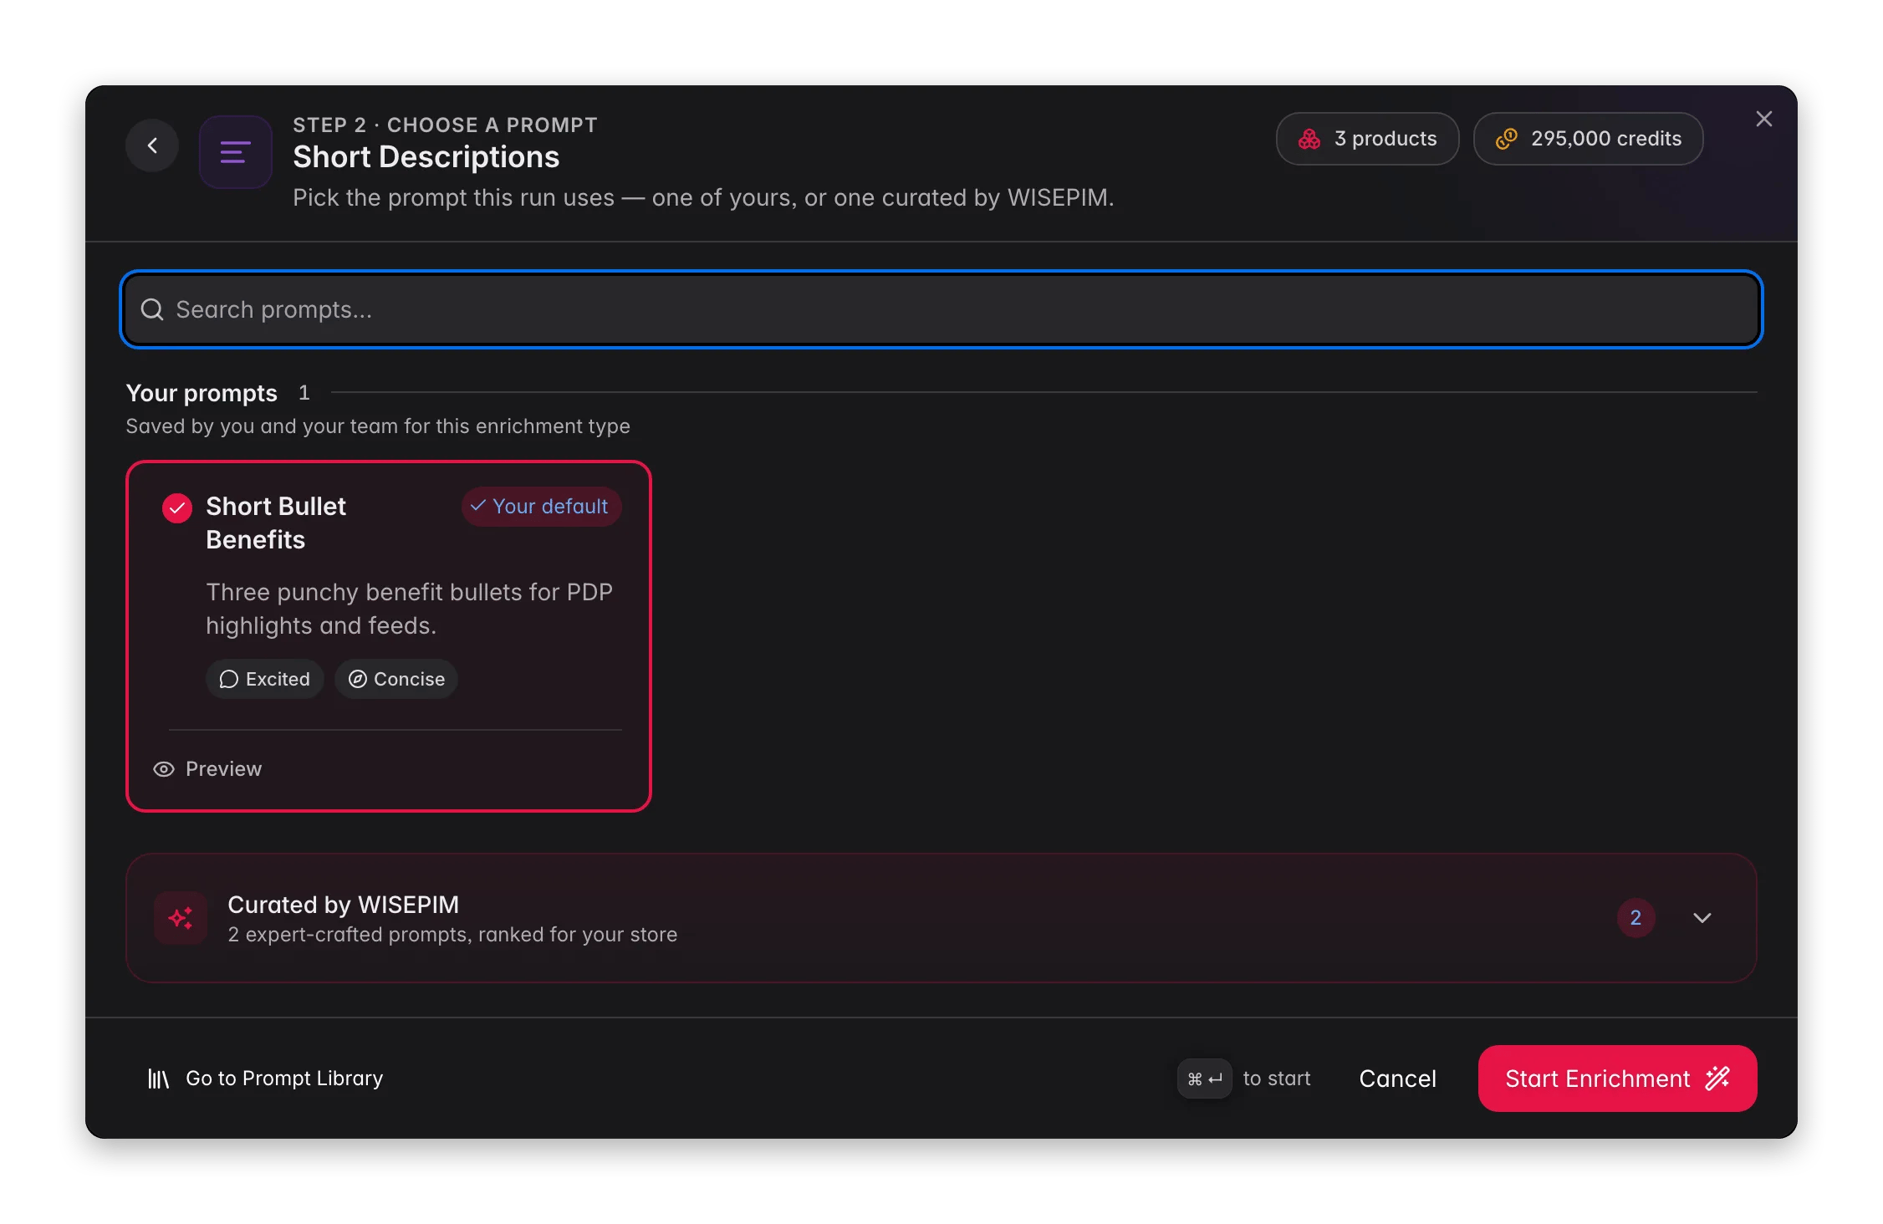Click the STEP 2 · CHOOSE A PROMPT label
The height and width of the screenshot is (1224, 1883).
pyautogui.click(x=445, y=125)
